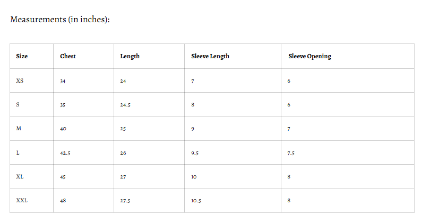
Task: Select the Sleeve Opening column header
Action: (309, 56)
